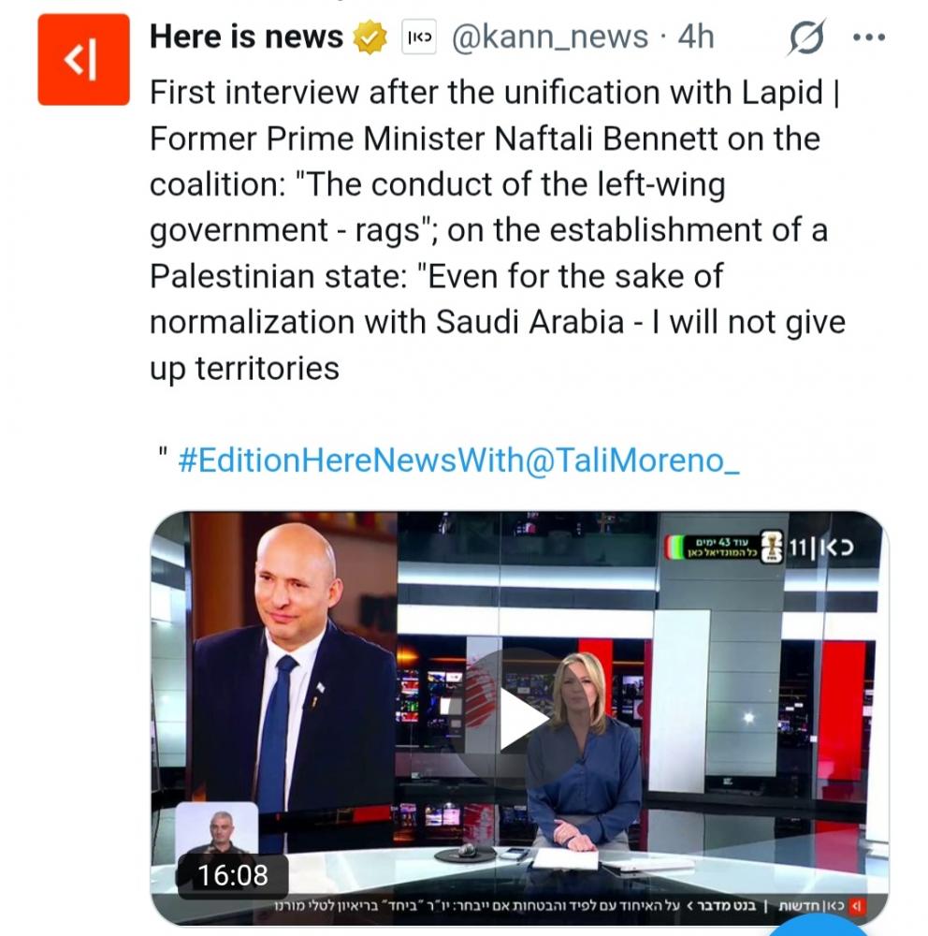
Task: Open the orange Kan news profile avatar
Action: pos(83,60)
